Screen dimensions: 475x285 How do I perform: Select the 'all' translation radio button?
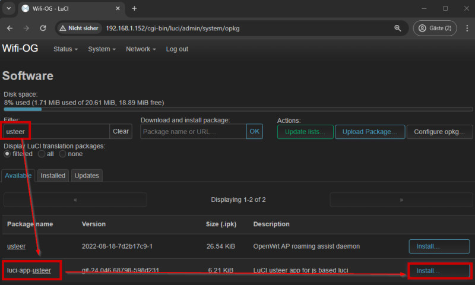coord(42,154)
